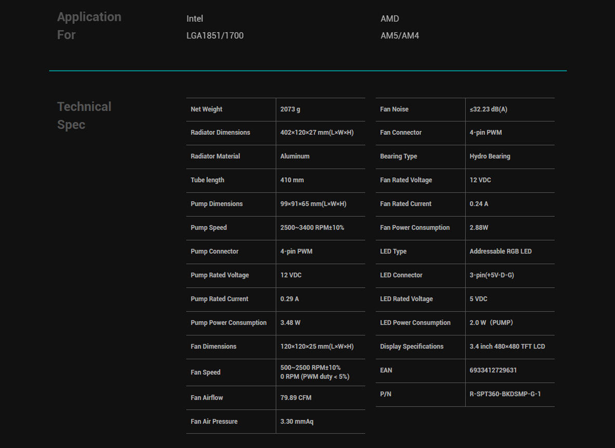Click the LED Type Addressable RGB LED value
Screen dimensions: 615x448
501,251
